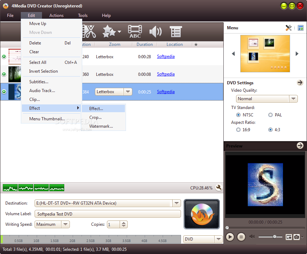307x254 pixels.
Task: Click green plus icon of selected third row
Action: tap(4, 92)
